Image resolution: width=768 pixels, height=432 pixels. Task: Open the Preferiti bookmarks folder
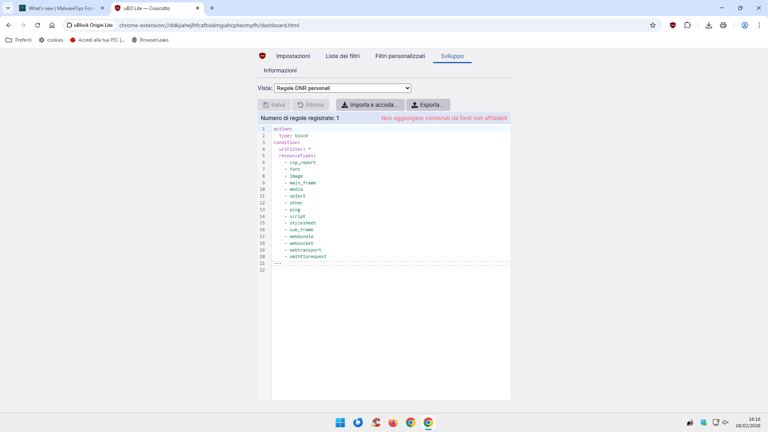[19, 40]
